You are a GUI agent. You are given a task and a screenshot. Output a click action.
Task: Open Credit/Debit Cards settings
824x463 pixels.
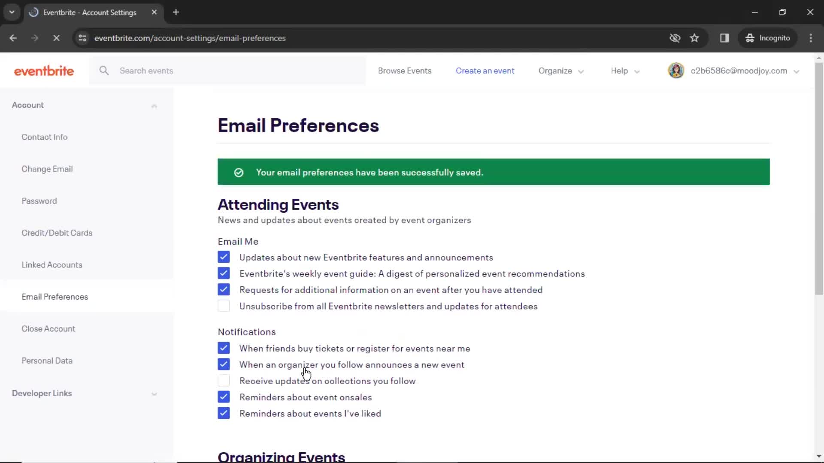(x=57, y=233)
